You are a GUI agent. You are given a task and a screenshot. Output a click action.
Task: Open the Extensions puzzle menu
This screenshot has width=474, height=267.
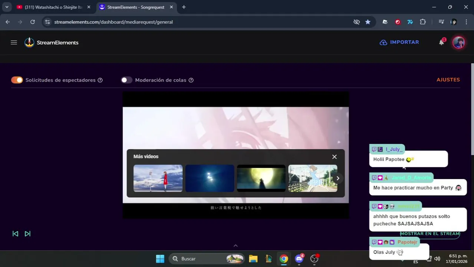coord(423,22)
